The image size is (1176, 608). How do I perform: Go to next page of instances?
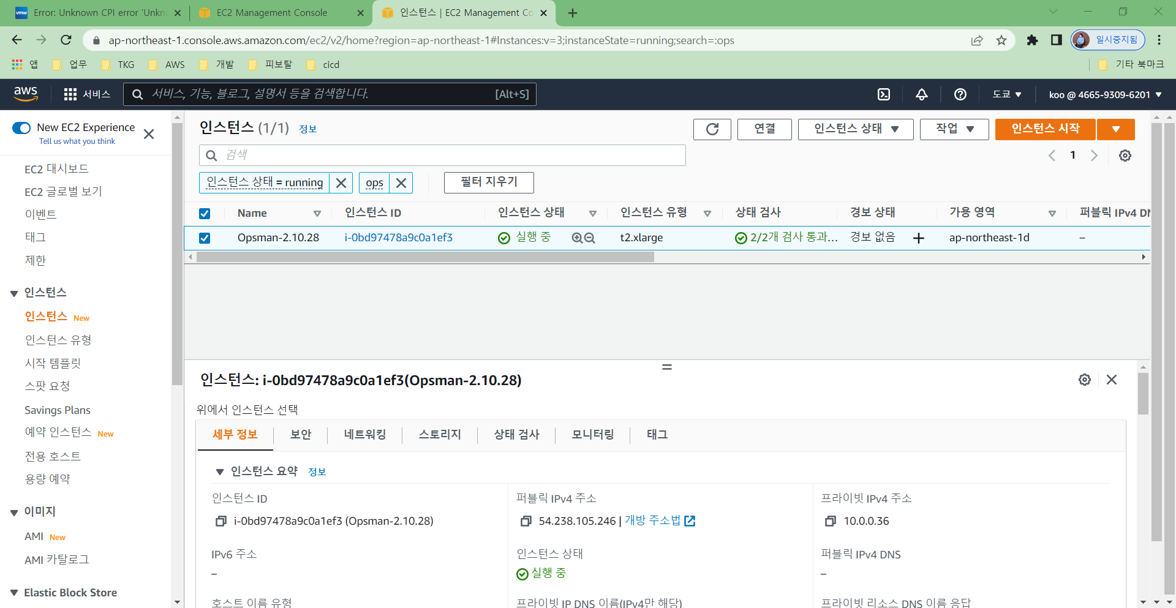coord(1094,156)
